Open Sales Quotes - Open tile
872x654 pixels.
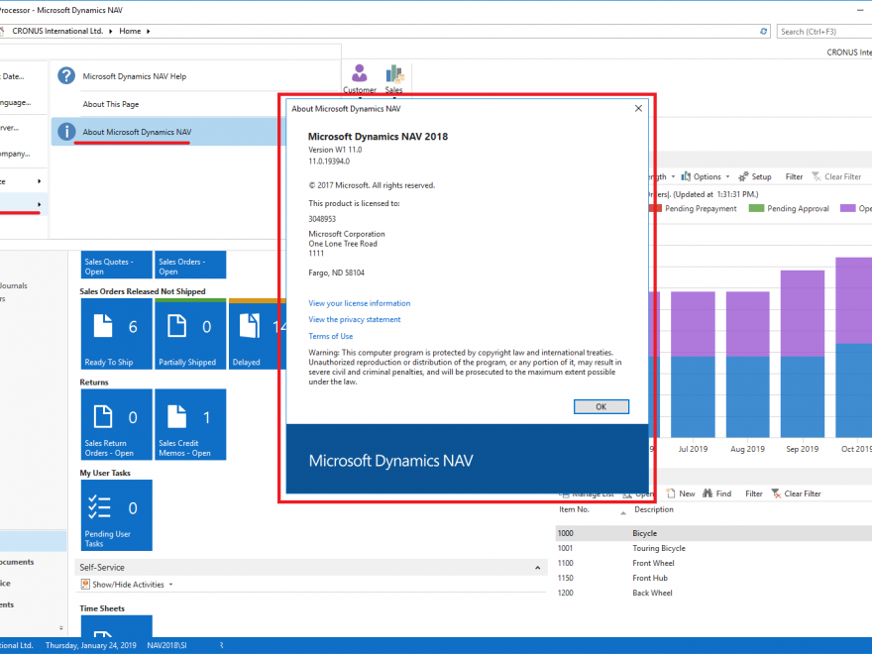point(116,265)
